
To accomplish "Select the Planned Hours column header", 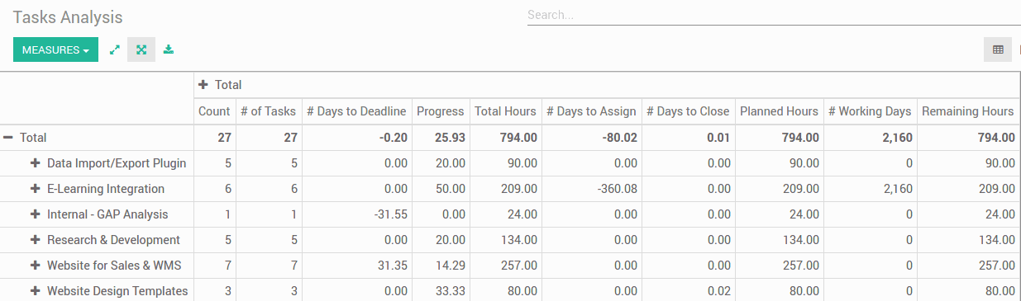I will pos(779,111).
